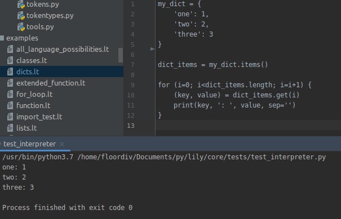Click Python icon next to tools.py
This screenshot has height=219, width=341.
pyautogui.click(x=21, y=27)
